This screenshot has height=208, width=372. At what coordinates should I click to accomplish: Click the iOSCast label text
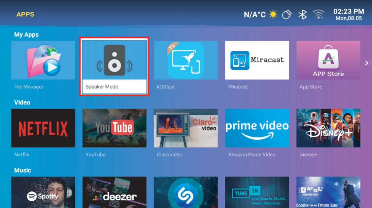click(x=166, y=87)
